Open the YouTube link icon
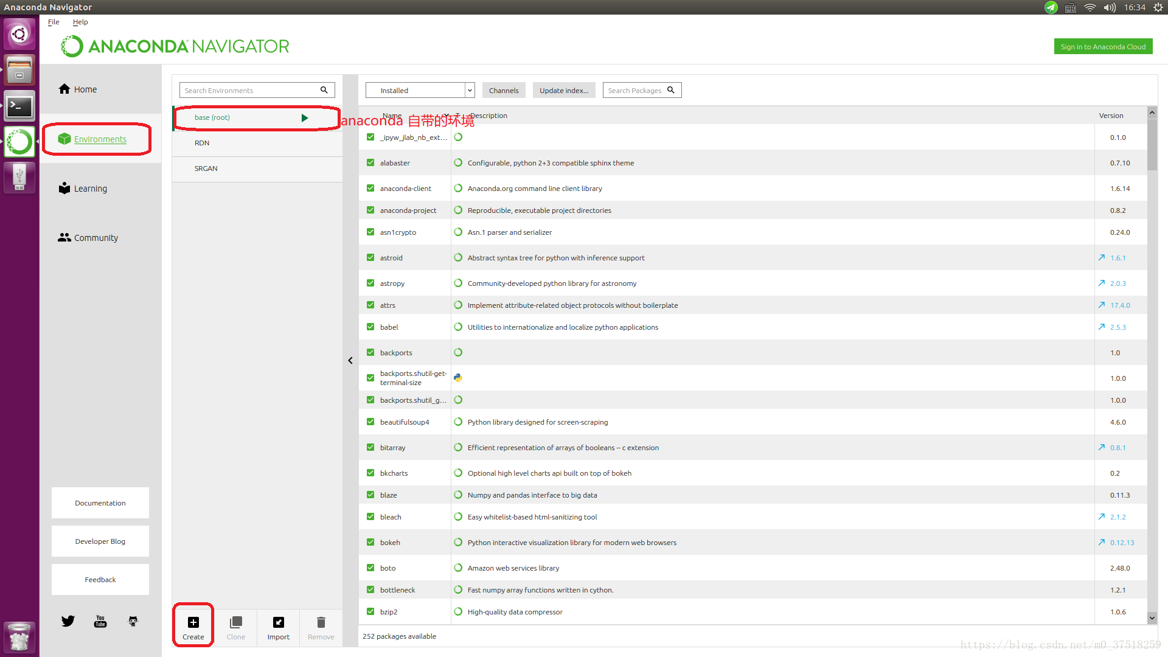Screen dimensions: 1168x657 [x=100, y=621]
